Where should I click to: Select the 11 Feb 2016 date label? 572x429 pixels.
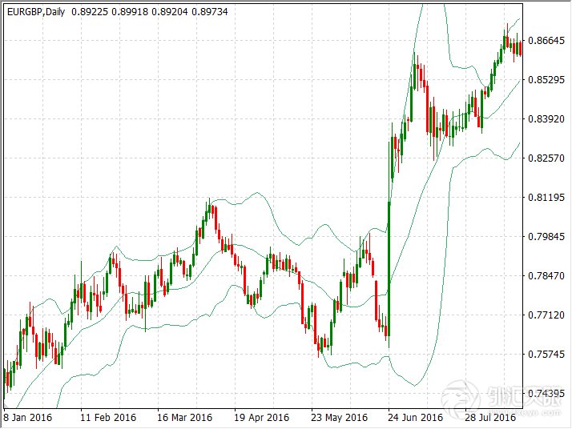[108, 418]
